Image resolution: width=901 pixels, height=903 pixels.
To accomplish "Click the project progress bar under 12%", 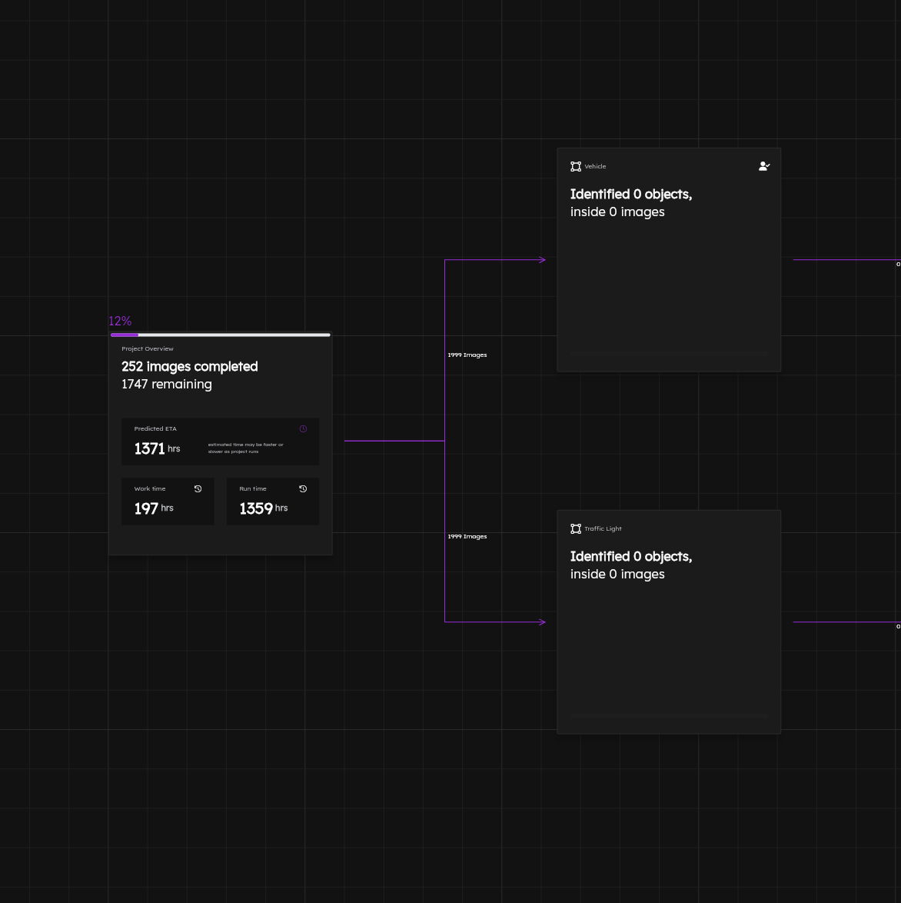I will pos(221,335).
